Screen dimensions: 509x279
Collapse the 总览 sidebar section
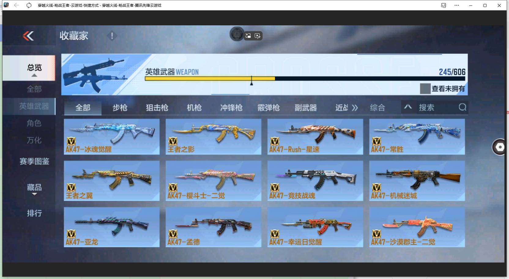[x=34, y=75]
